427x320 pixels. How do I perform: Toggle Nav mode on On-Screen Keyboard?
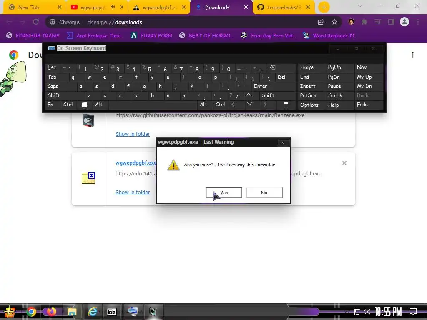(369, 67)
